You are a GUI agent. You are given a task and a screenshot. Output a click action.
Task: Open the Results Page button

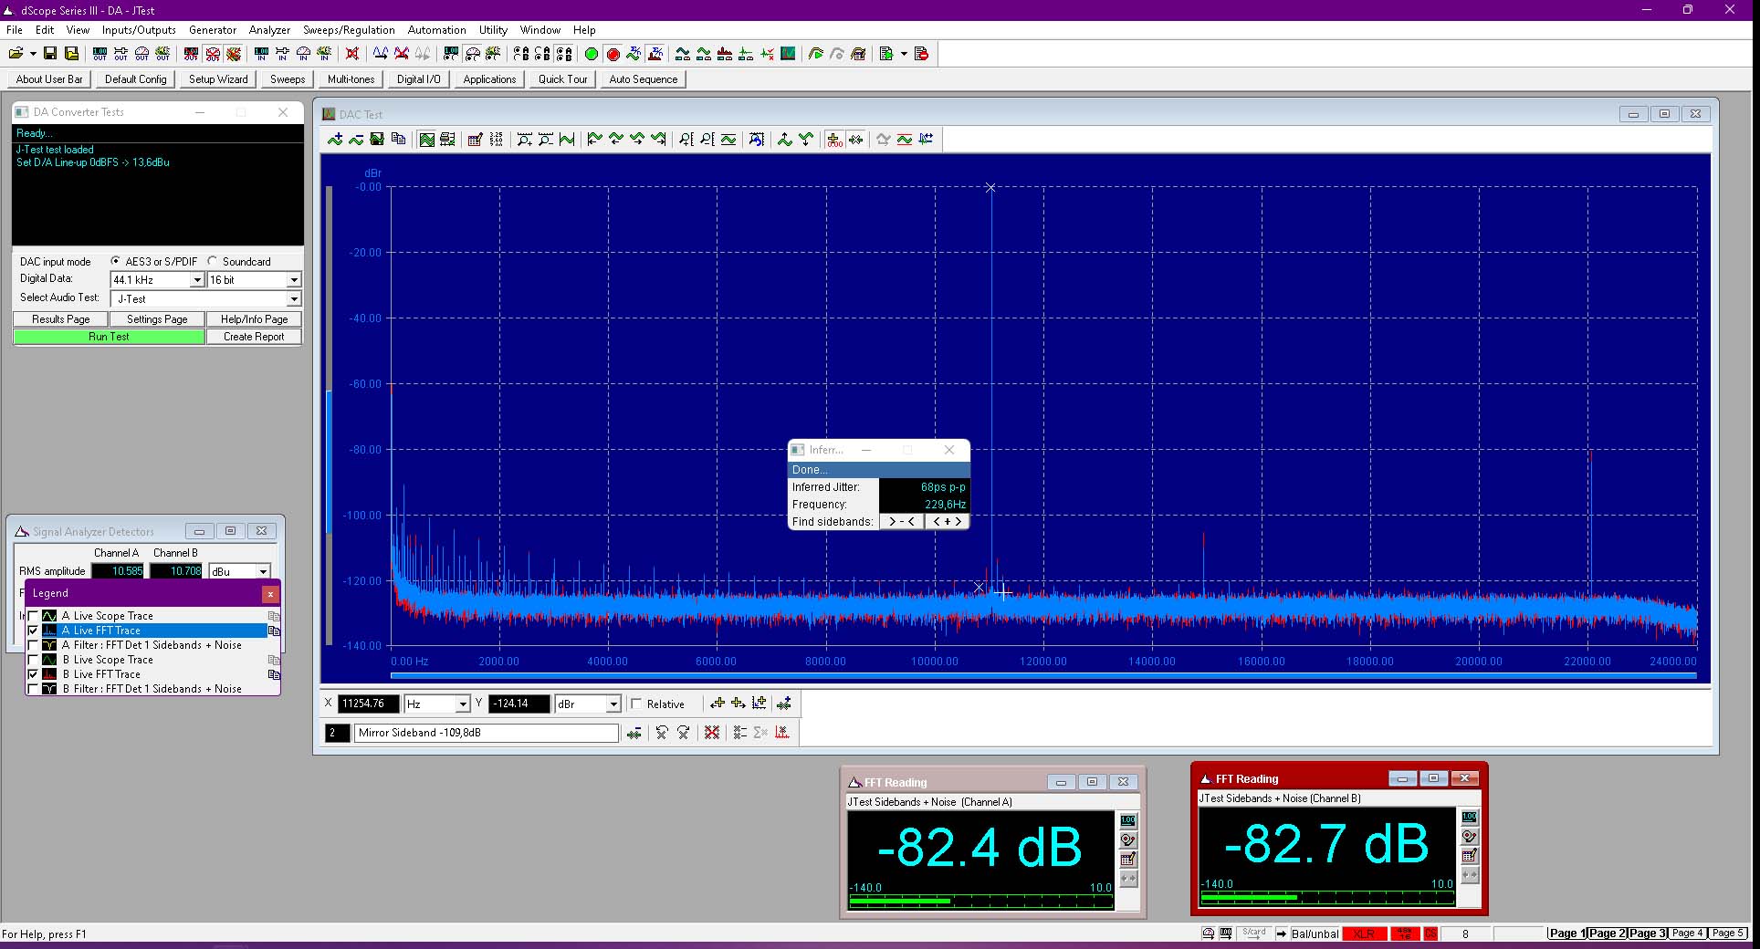point(60,319)
